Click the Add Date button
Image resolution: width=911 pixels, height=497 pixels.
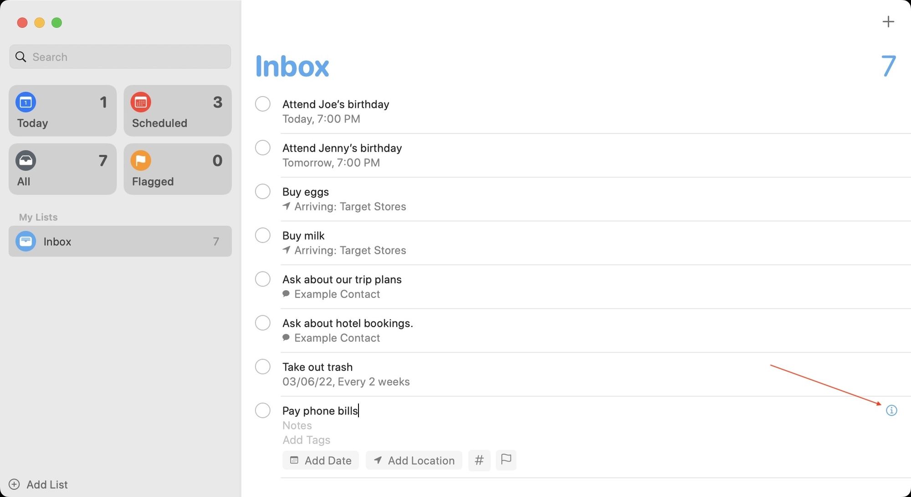(x=321, y=461)
